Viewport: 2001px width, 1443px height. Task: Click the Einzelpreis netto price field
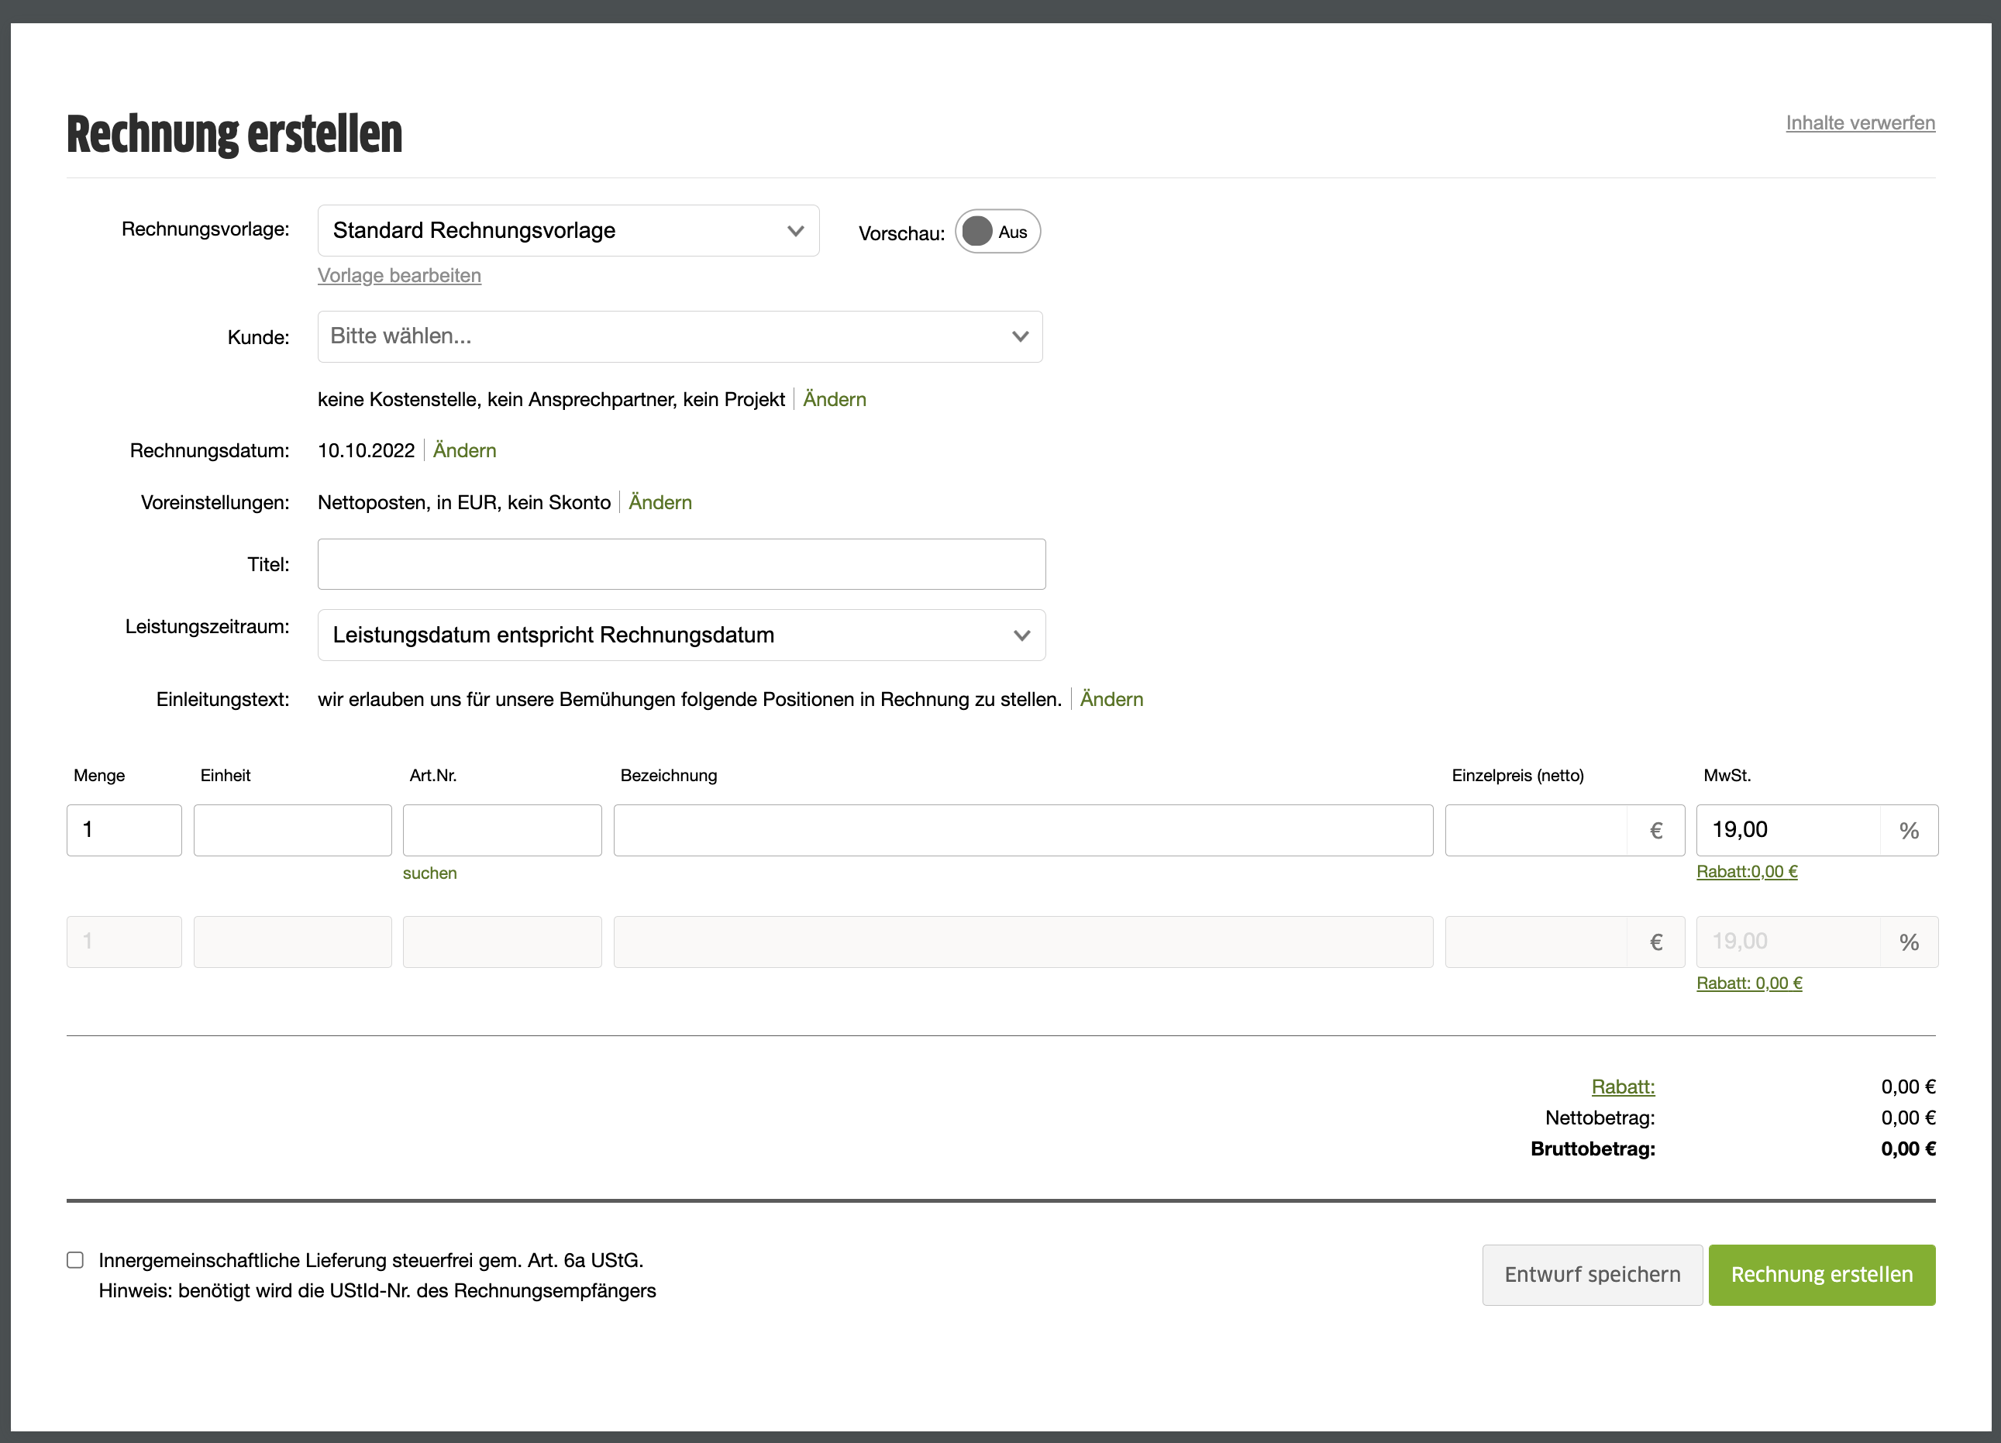point(1535,830)
